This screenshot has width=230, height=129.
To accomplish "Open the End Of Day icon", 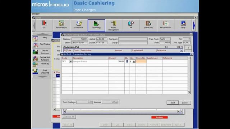I will pos(148,25).
